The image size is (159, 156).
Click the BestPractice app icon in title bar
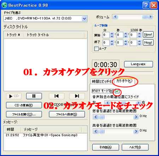click(5, 5)
